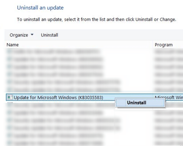Viewport: 183px width, 146px height.
Task: Click Uninstall in the toolbar
Action: [x=49, y=35]
